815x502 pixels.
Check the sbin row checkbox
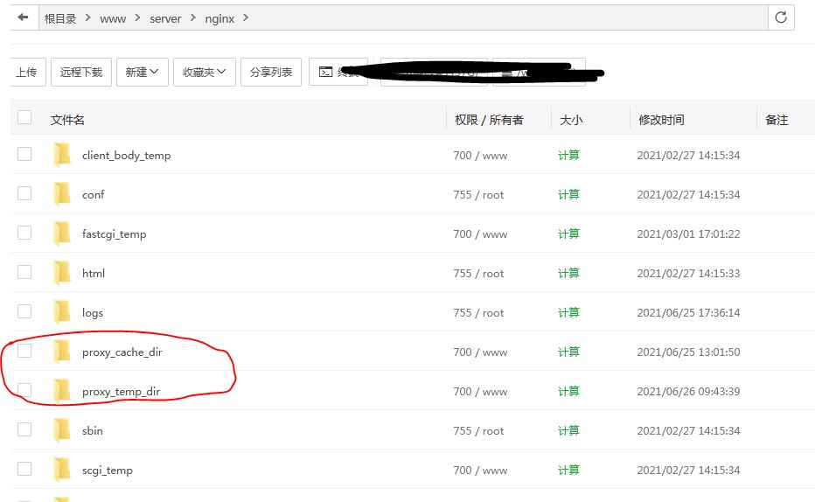(24, 429)
